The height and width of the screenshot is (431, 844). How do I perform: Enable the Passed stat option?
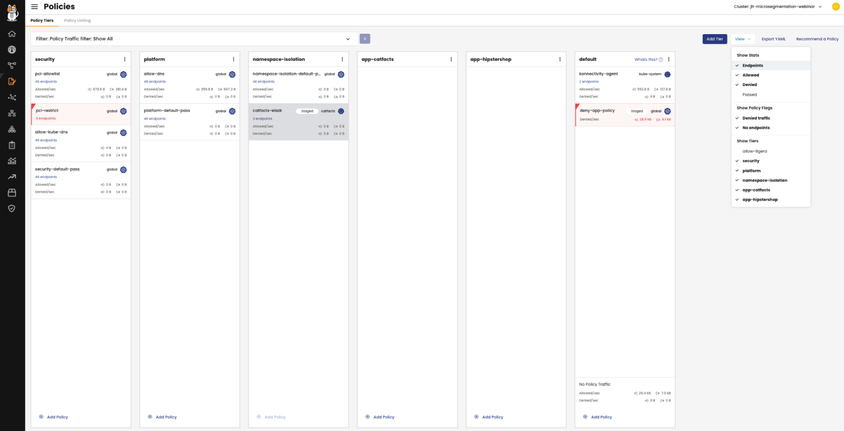[x=771, y=94]
